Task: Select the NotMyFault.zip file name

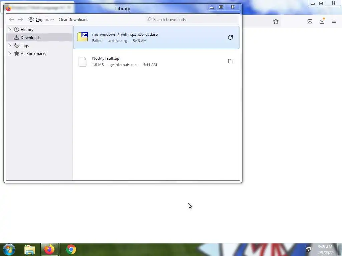Action: tap(106, 58)
